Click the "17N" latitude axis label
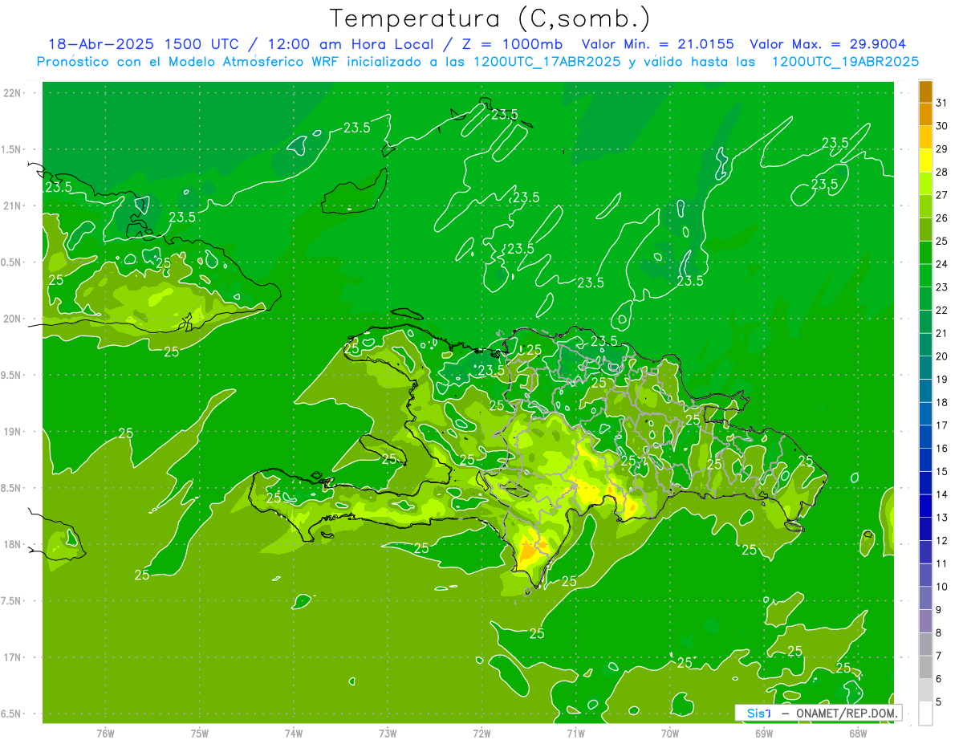This screenshot has height=744, width=963. 11,657
